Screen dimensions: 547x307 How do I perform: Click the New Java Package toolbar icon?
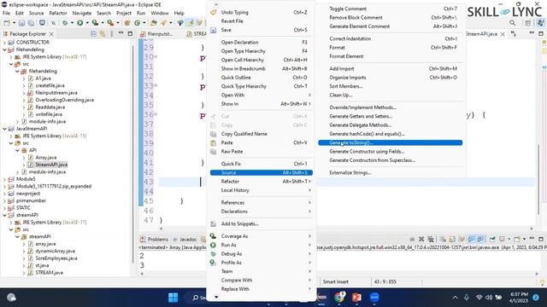tap(127, 23)
